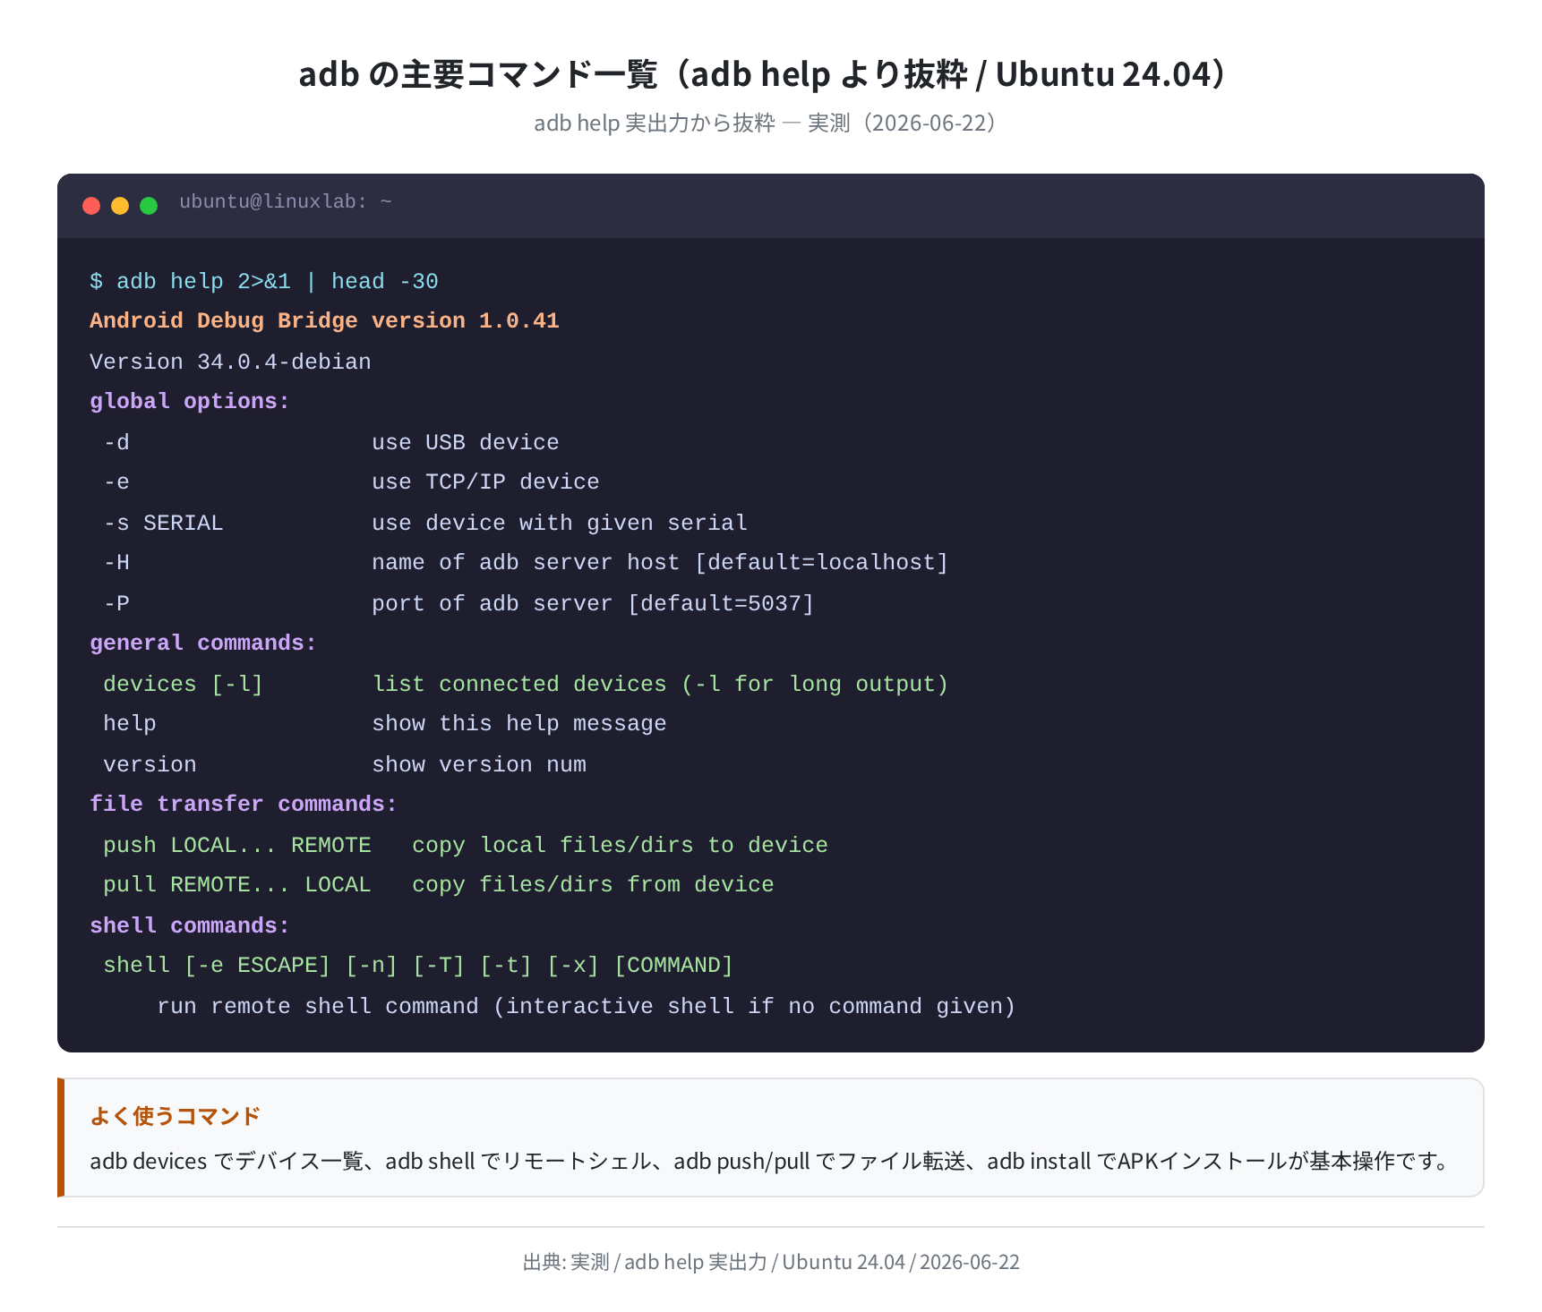Click the red close dot of terminal
1542x1312 pixels.
tap(91, 206)
